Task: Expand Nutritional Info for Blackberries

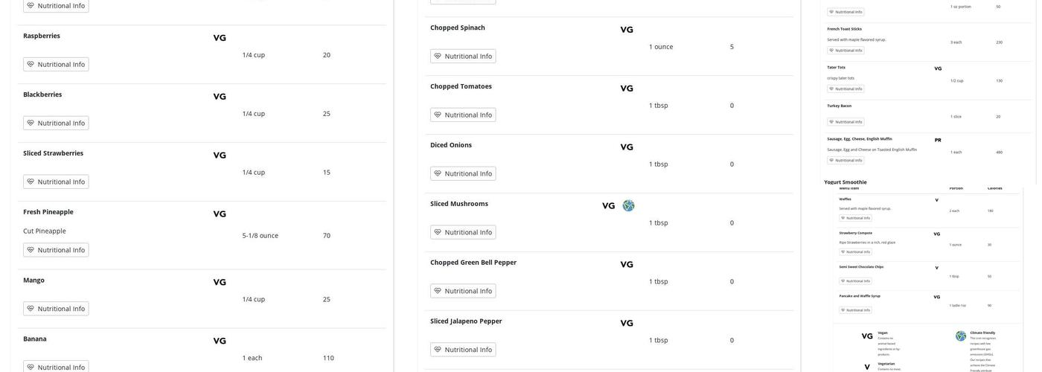Action: (x=56, y=124)
